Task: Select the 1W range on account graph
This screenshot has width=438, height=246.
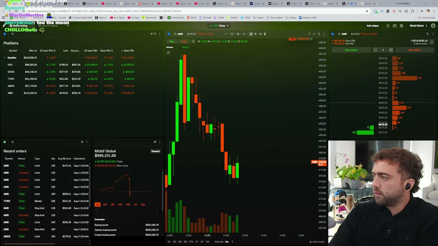Action: coord(105,204)
